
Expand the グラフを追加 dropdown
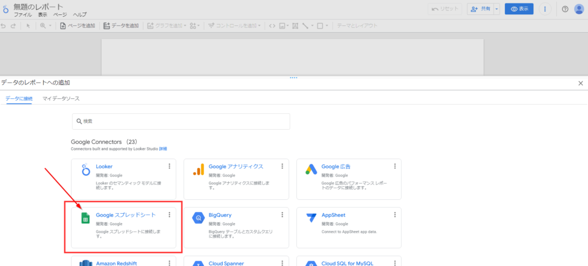click(185, 26)
